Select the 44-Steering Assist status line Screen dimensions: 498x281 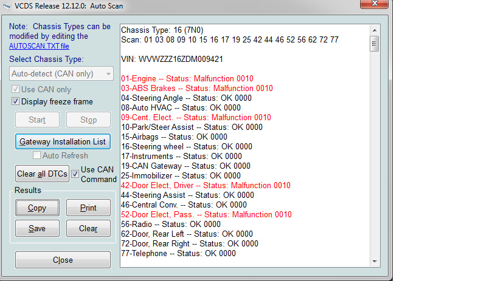point(187,195)
